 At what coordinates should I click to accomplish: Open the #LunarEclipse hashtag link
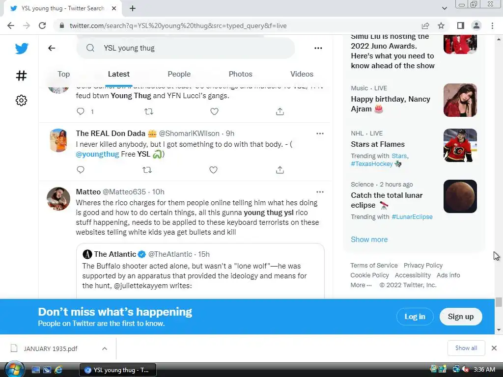pyautogui.click(x=412, y=216)
